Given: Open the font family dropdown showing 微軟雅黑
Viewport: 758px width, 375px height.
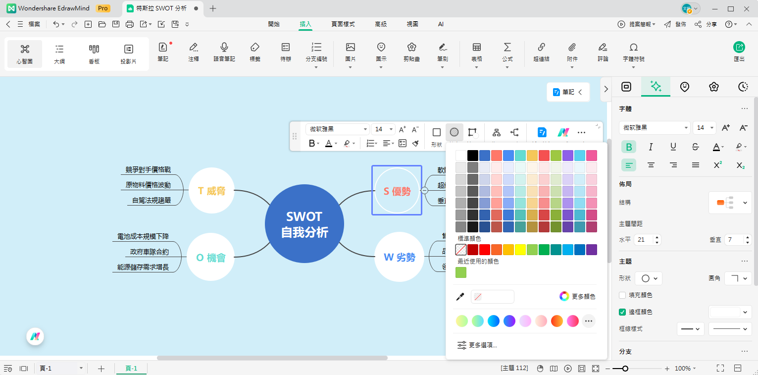Looking at the screenshot, I should coord(654,127).
